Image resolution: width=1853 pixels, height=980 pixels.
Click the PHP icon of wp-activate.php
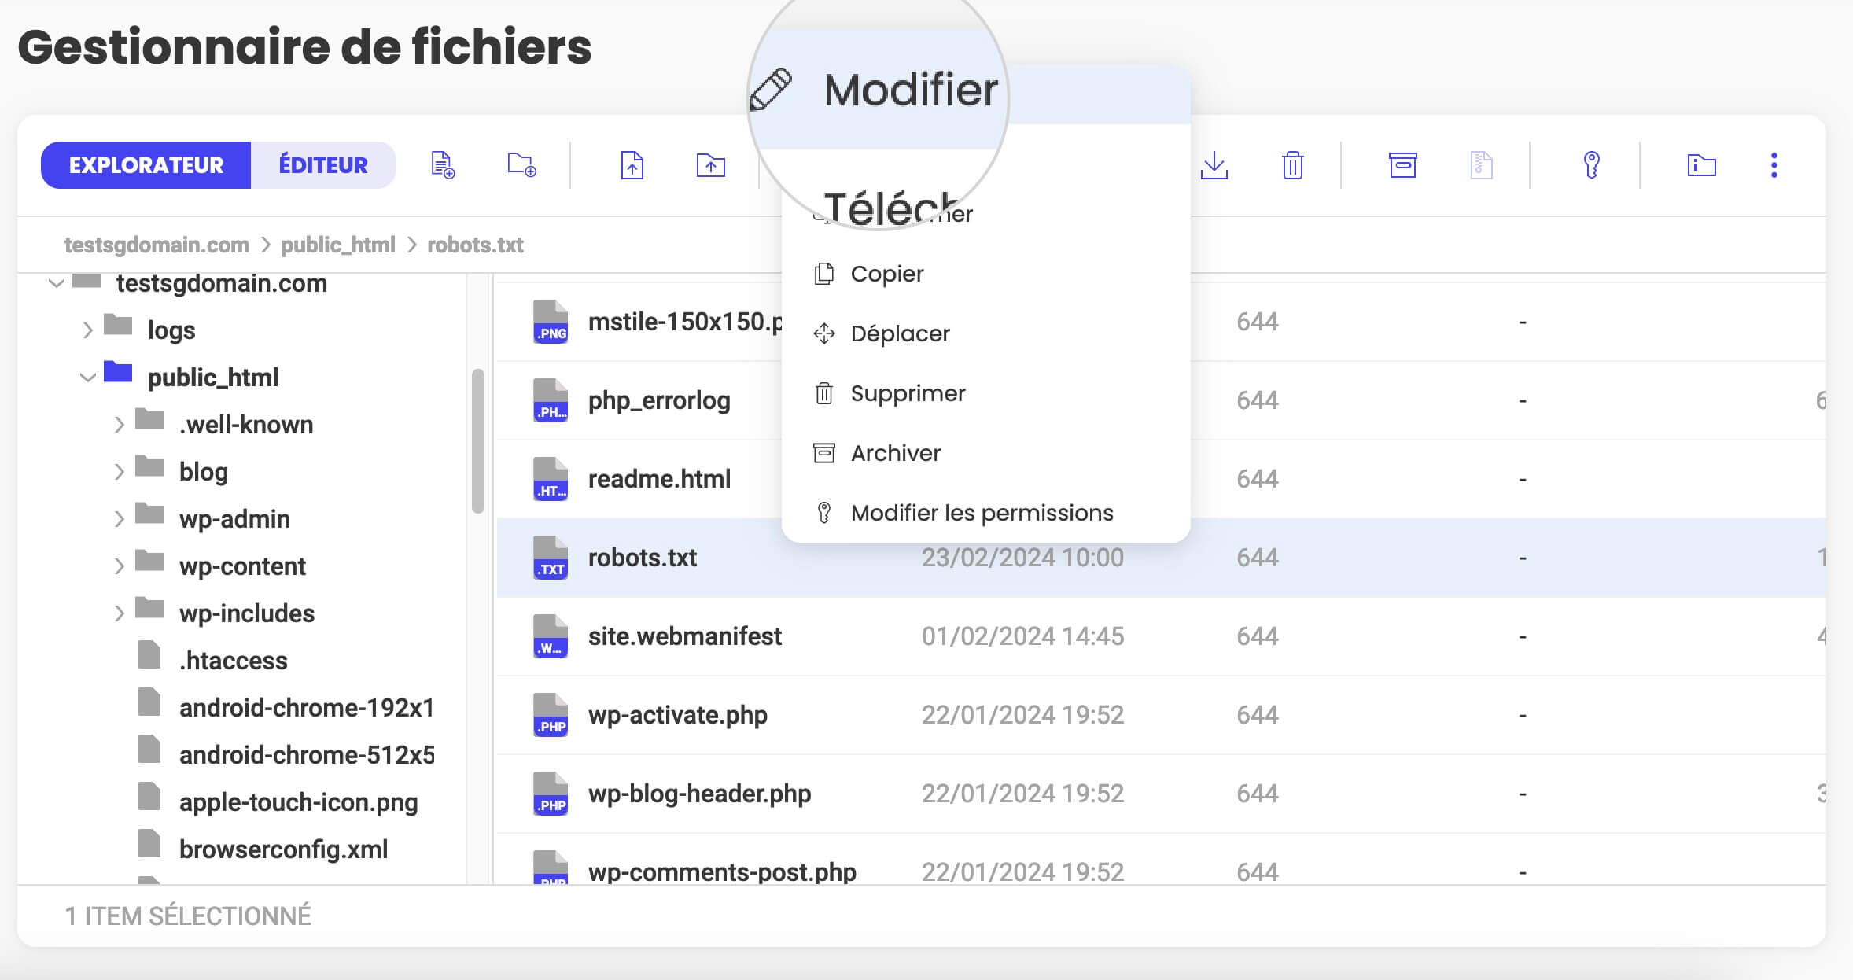tap(551, 715)
